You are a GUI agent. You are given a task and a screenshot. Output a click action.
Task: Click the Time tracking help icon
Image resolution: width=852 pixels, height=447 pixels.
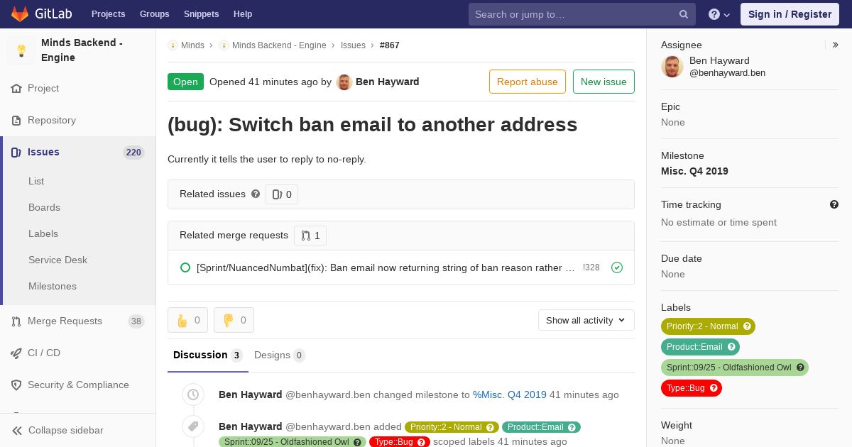tap(834, 204)
